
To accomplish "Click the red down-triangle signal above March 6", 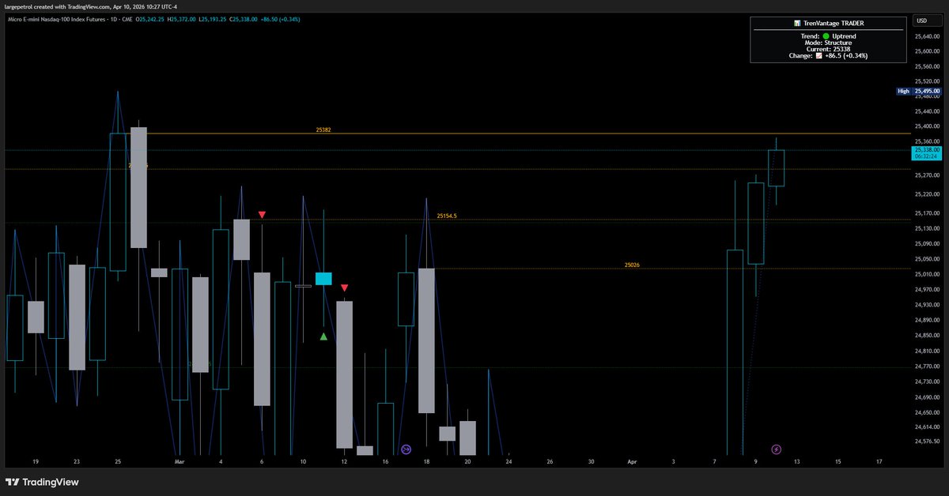I will point(262,215).
